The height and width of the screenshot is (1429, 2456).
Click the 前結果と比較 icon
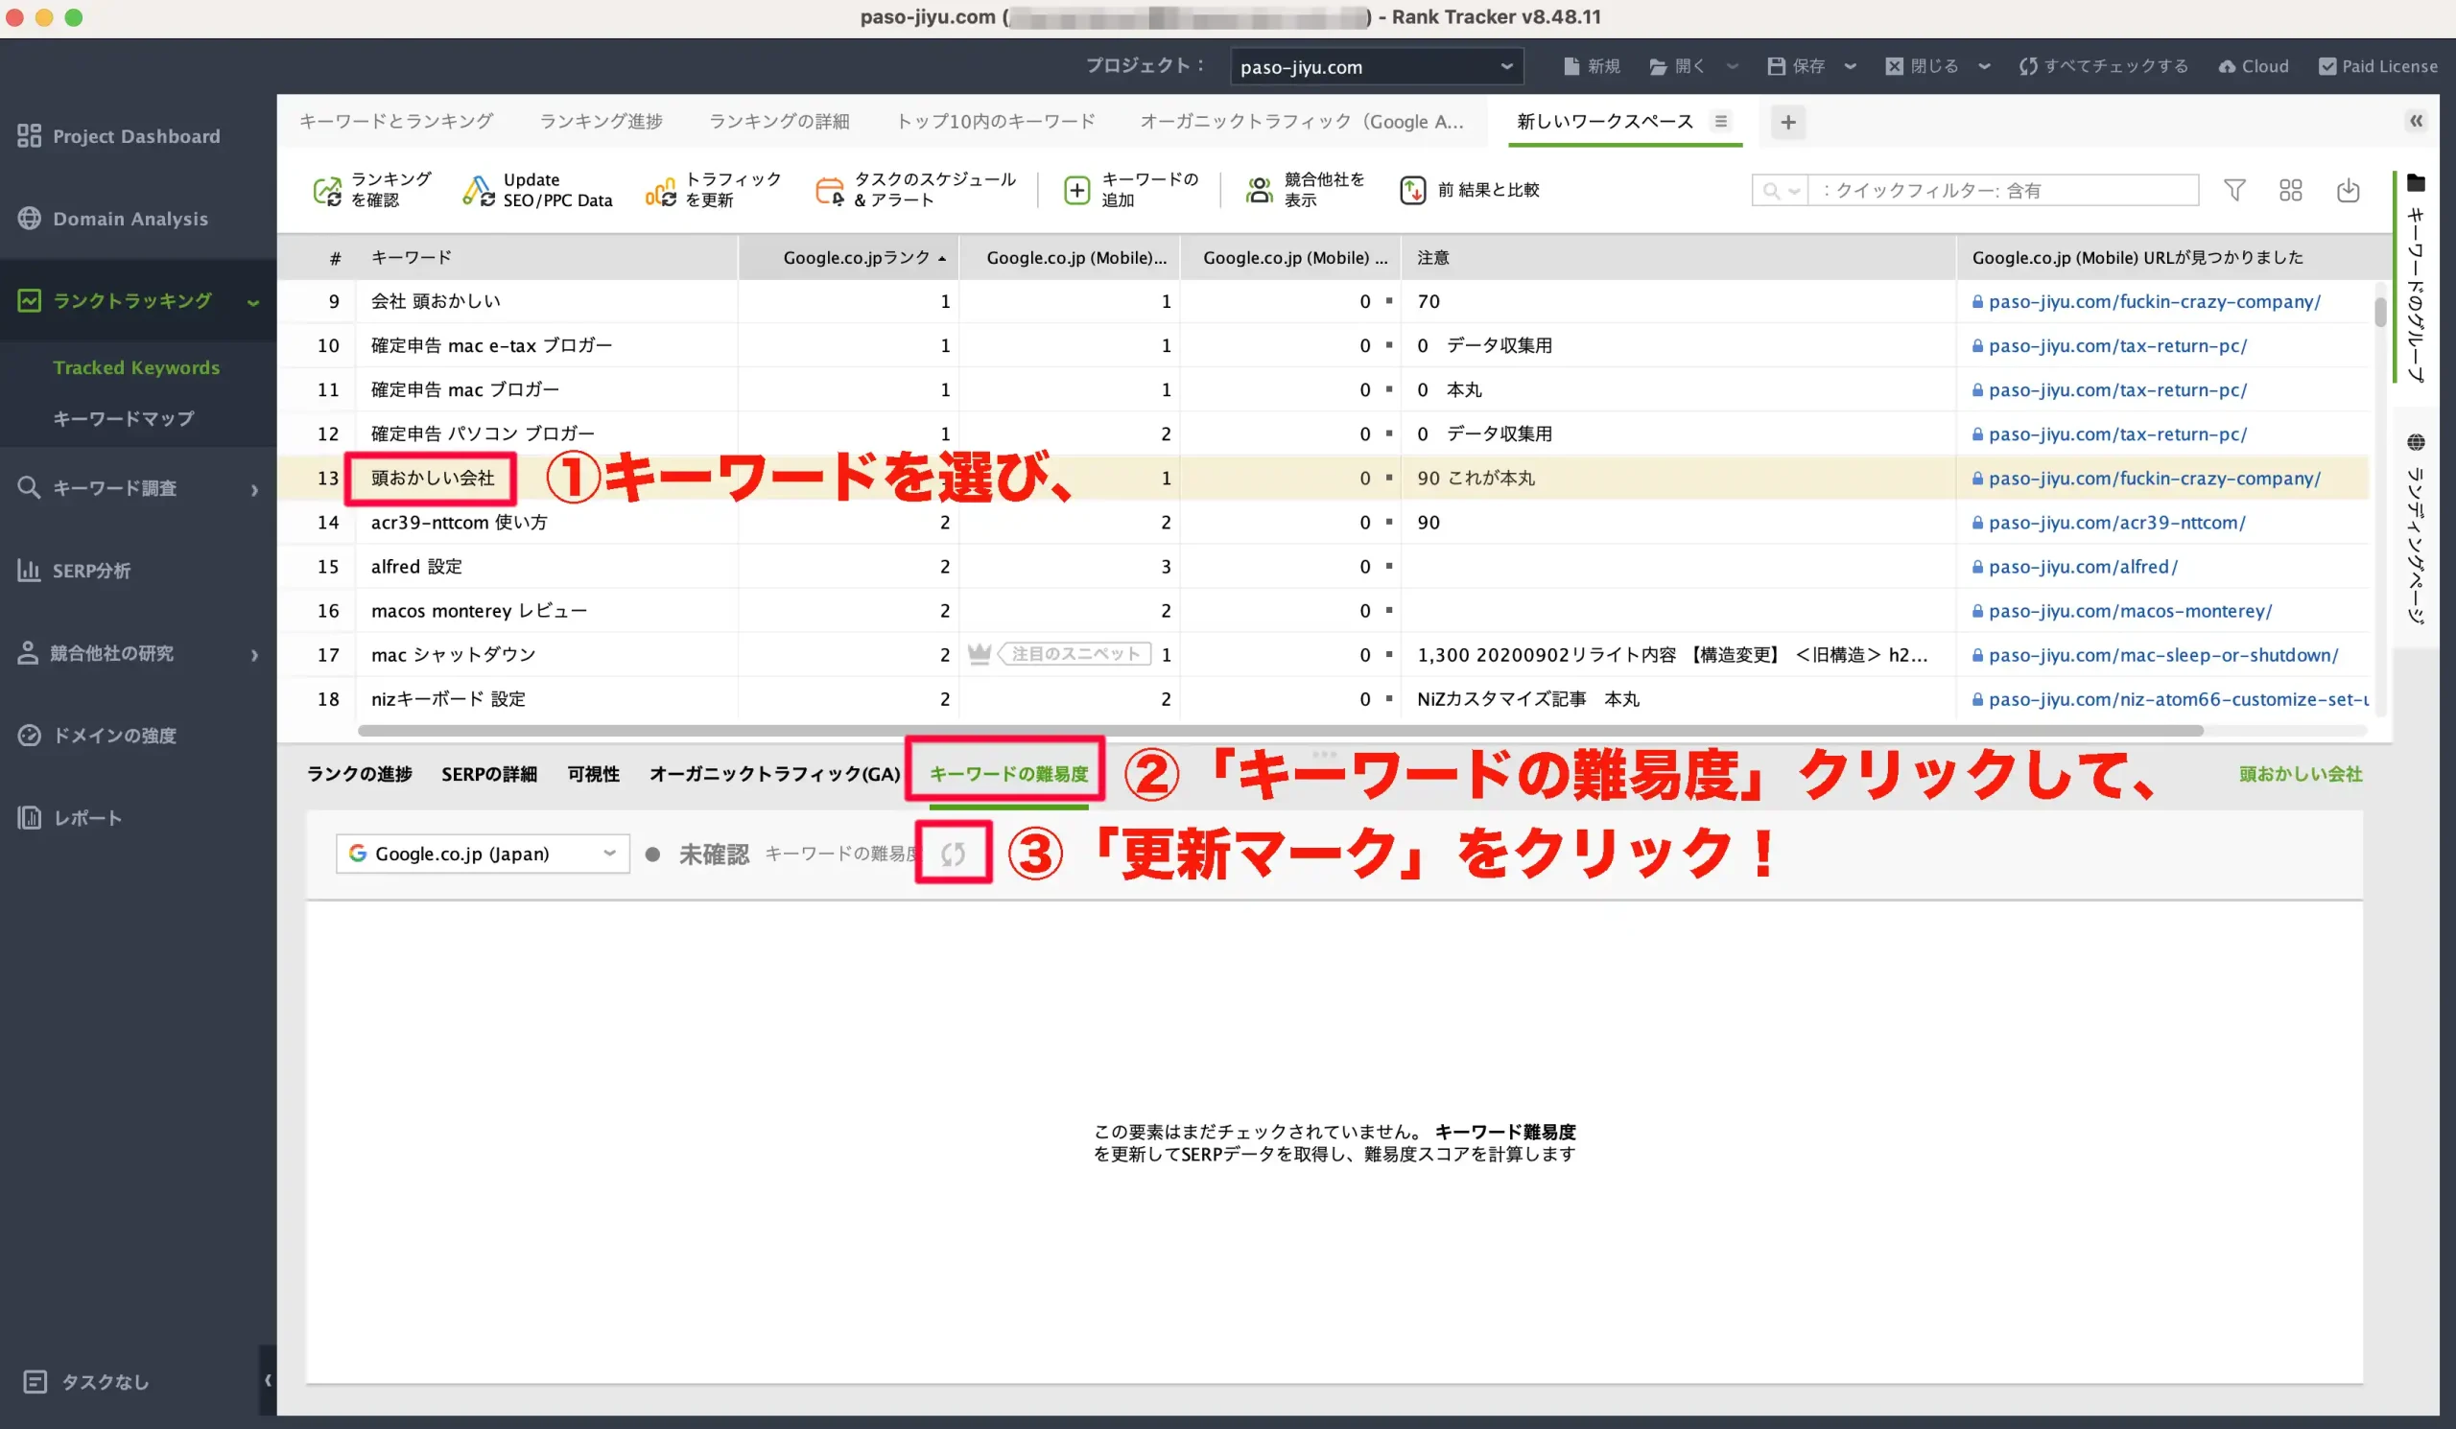pyautogui.click(x=1411, y=189)
